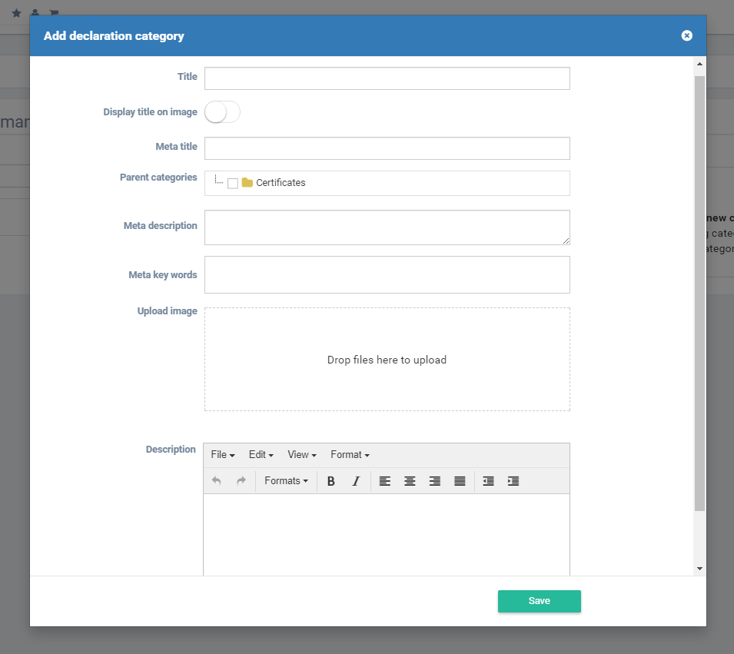Open the View menu in editor
The image size is (734, 654).
(302, 454)
